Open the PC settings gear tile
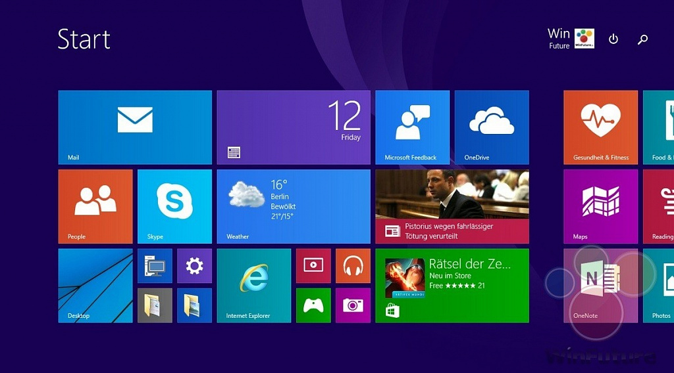This screenshot has height=373, width=674. click(194, 266)
